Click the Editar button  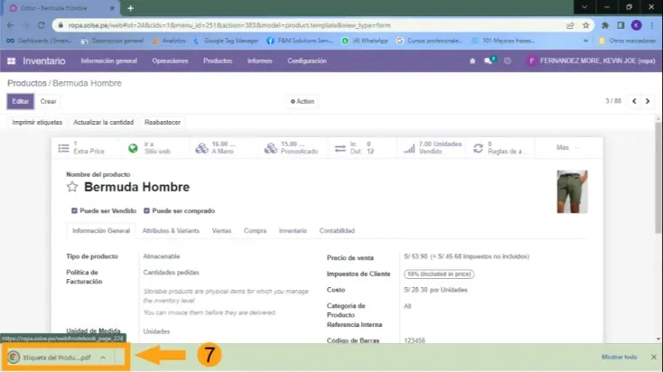click(x=21, y=101)
